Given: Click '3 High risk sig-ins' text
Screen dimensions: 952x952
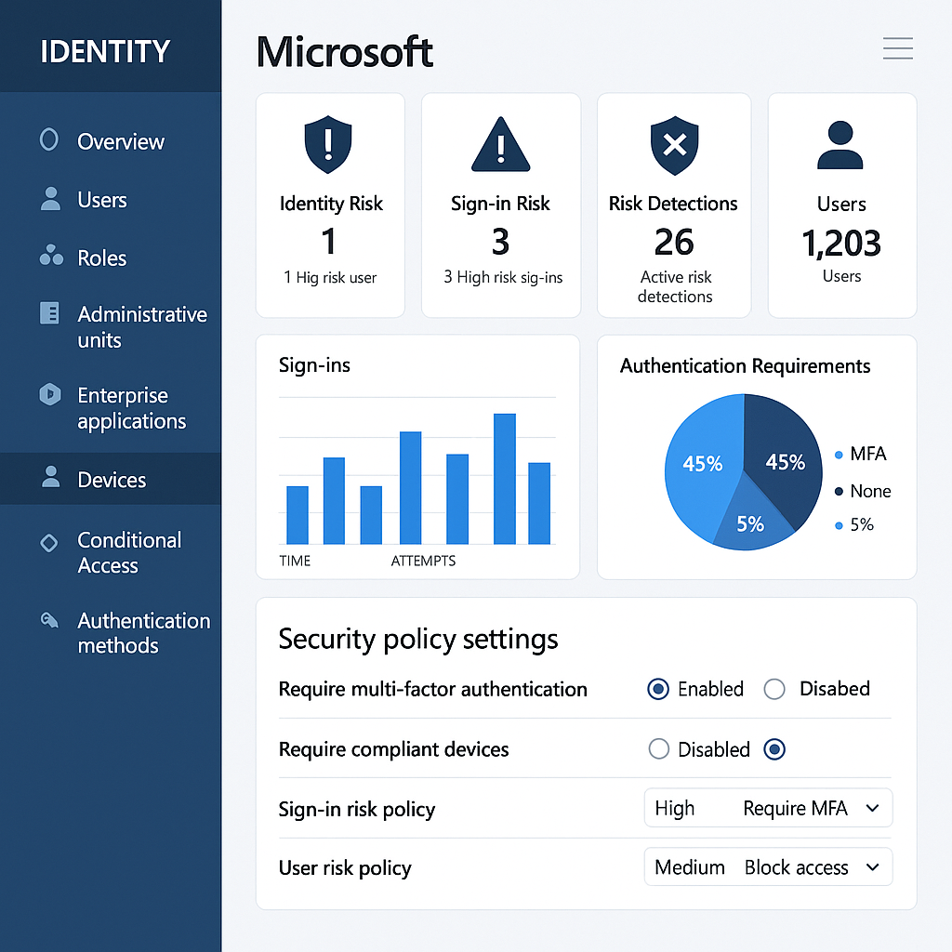Looking at the screenshot, I should click(503, 277).
